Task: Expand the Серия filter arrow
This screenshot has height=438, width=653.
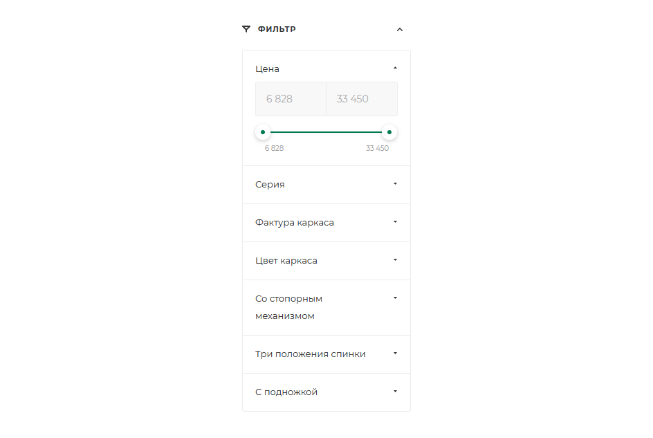Action: (395, 184)
